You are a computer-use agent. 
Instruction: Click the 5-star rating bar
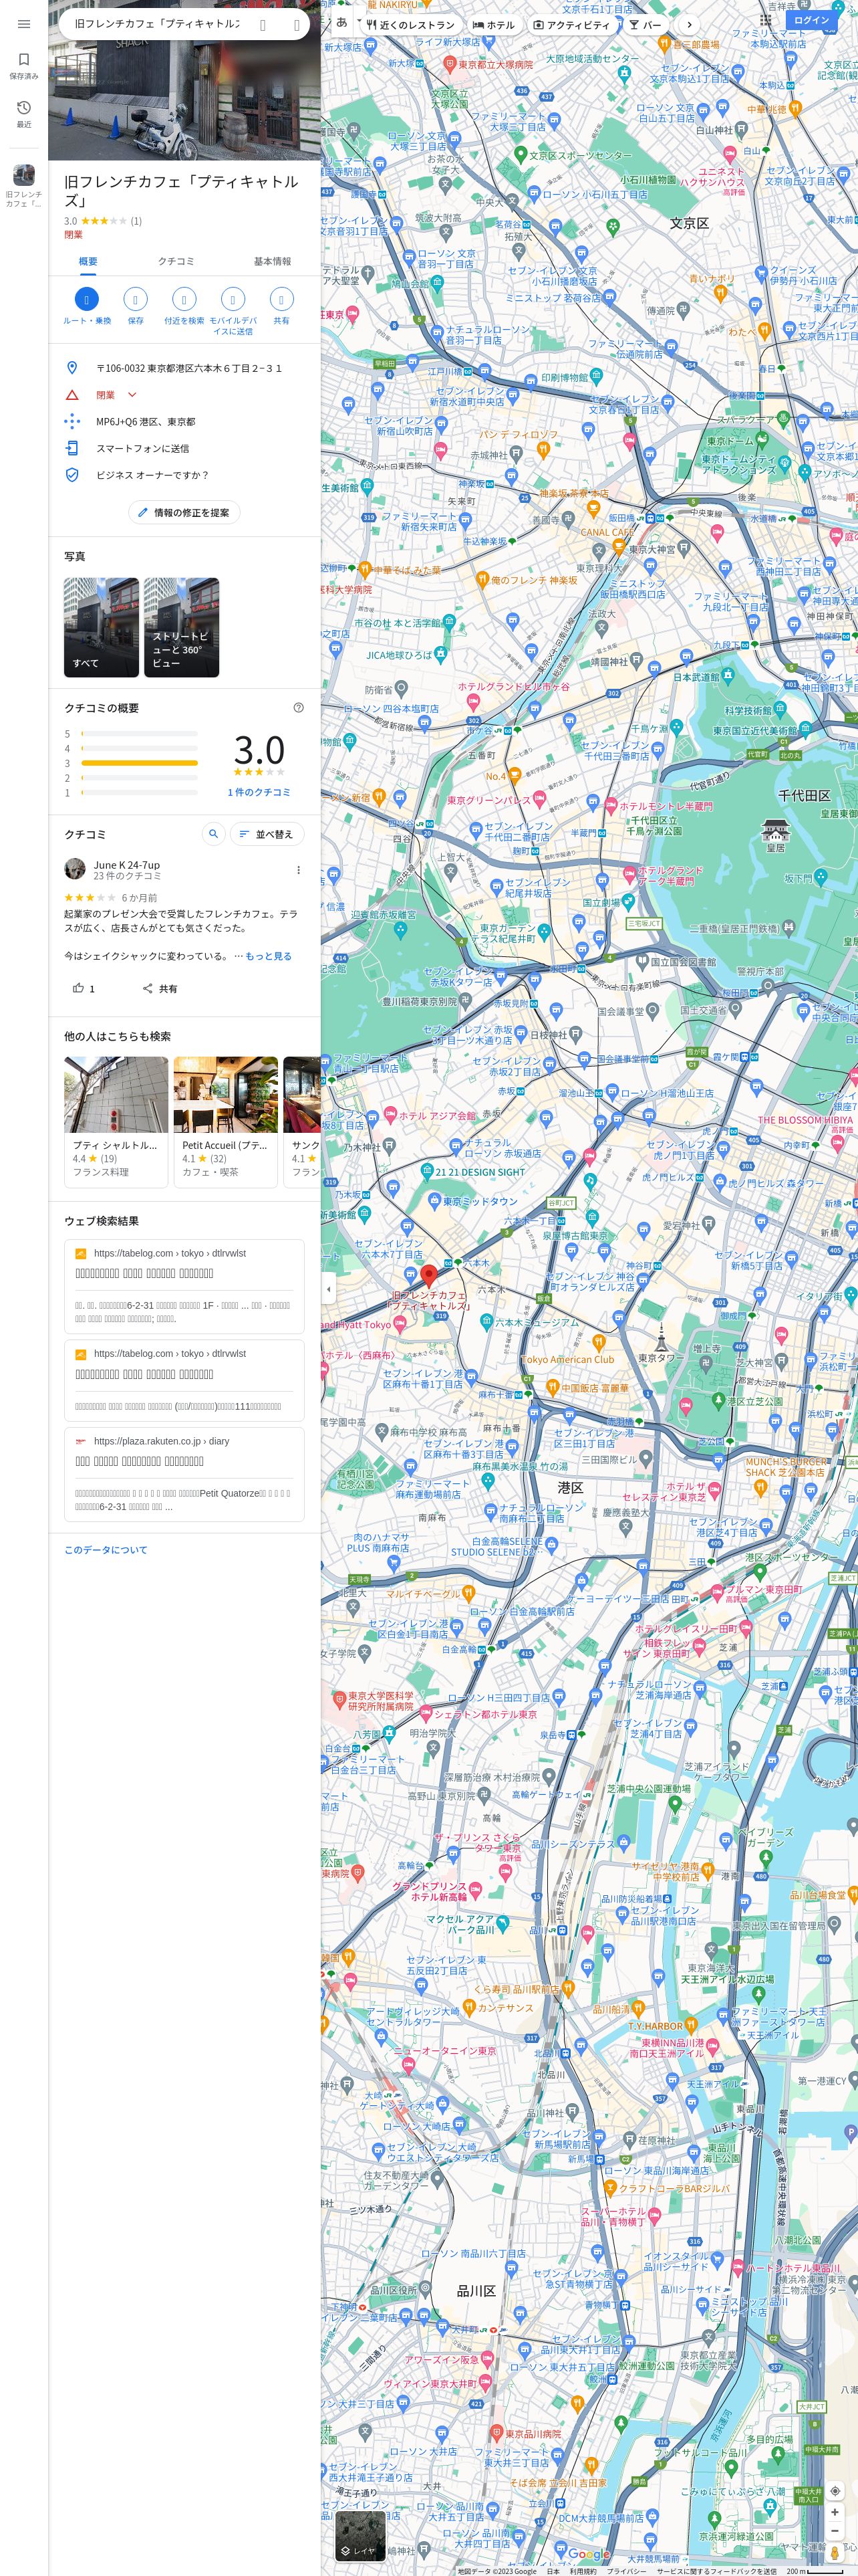tap(139, 734)
